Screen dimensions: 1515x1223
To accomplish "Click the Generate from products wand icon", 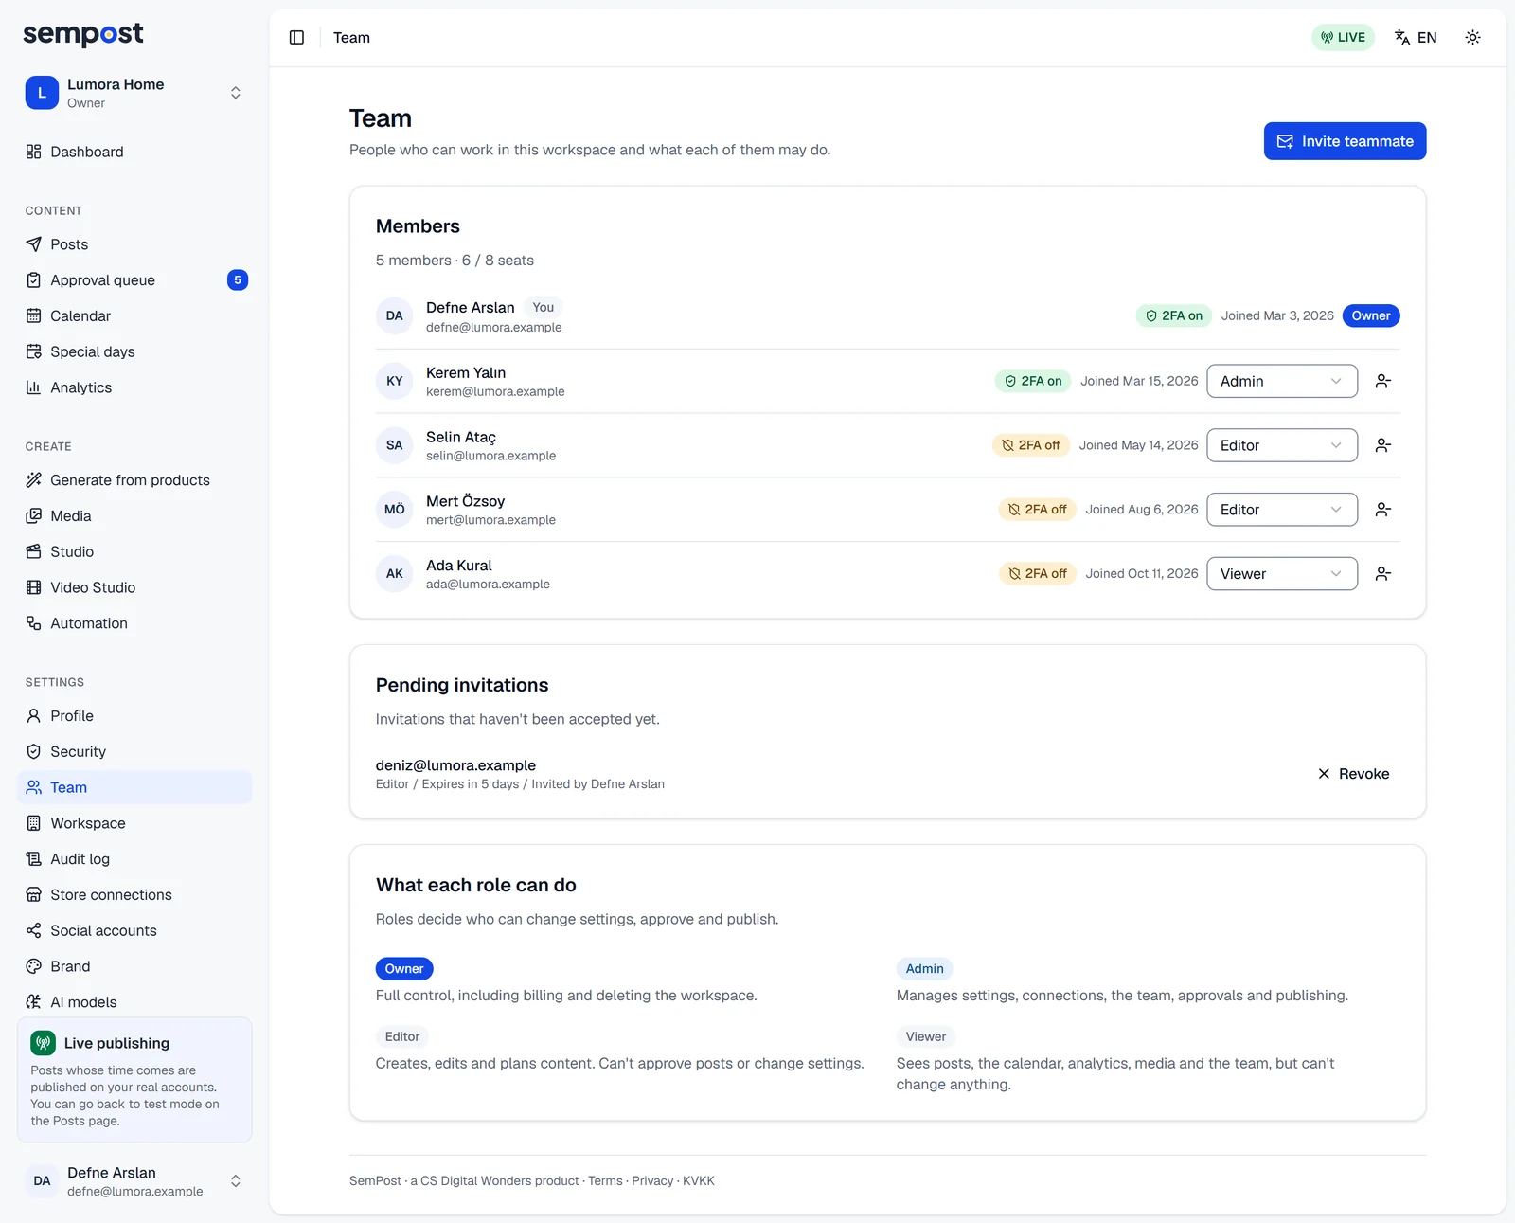I will [x=34, y=480].
